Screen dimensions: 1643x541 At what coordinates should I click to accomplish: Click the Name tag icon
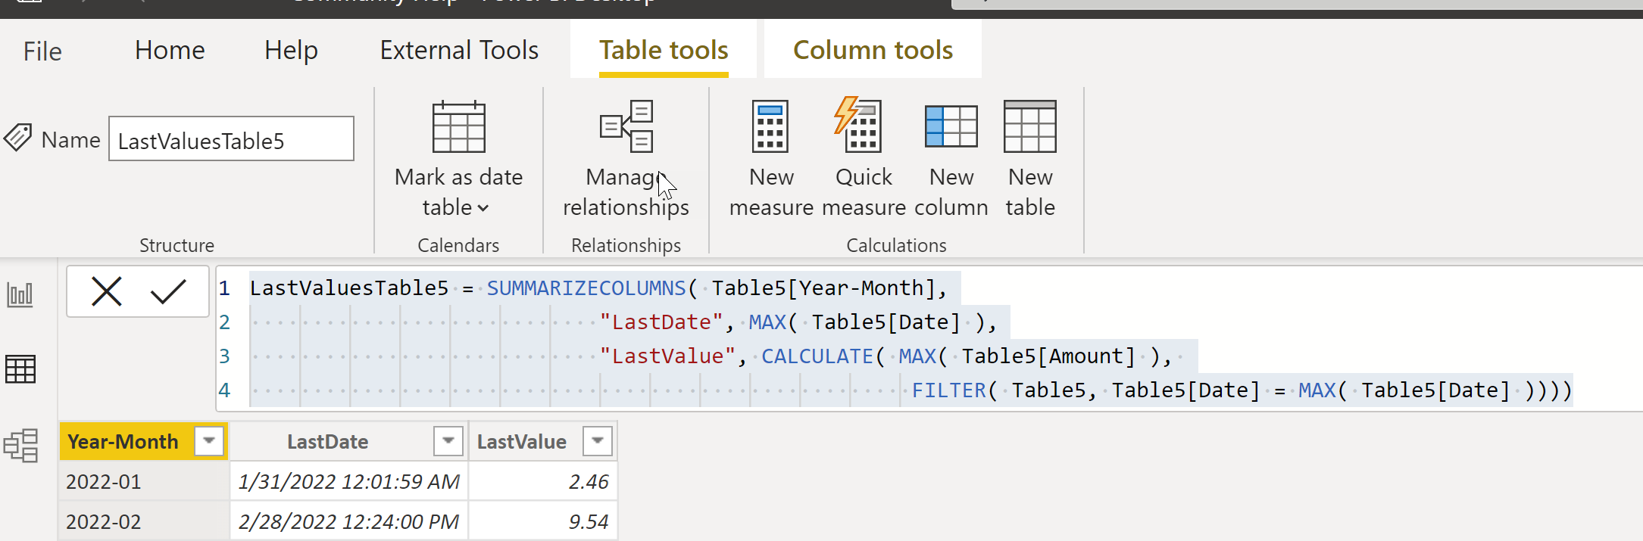coord(17,138)
